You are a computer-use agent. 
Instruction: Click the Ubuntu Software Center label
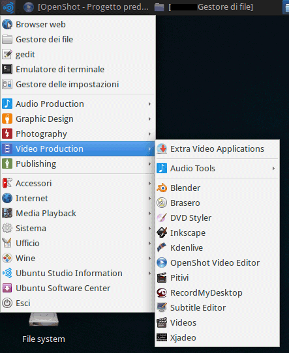coord(63,288)
